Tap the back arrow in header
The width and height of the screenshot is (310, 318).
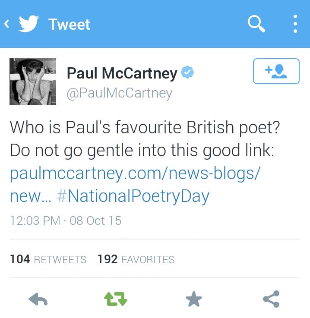pyautogui.click(x=7, y=24)
